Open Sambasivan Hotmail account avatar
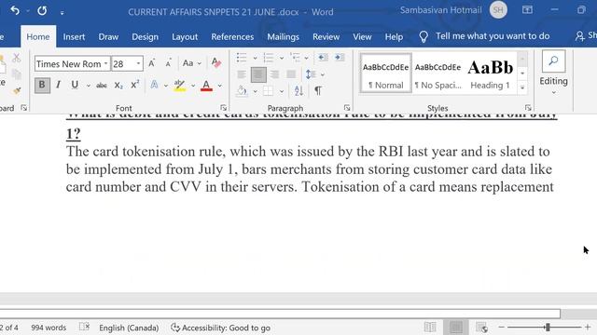This screenshot has height=335, width=597. point(498,10)
